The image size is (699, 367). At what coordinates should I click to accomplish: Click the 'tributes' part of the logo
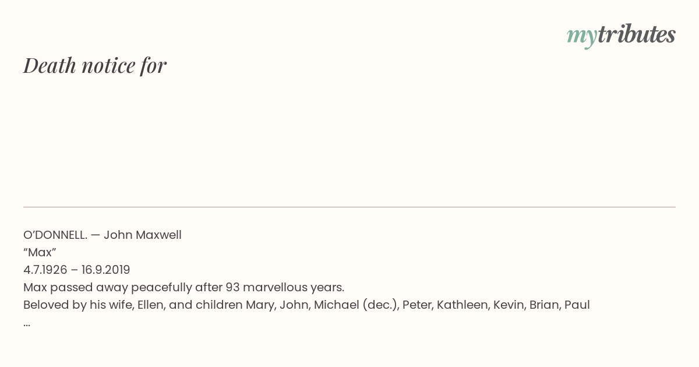[637, 34]
